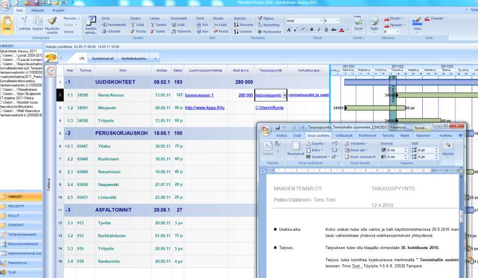Collapse the PERUSKORJAUSKOH group row

click(66, 133)
